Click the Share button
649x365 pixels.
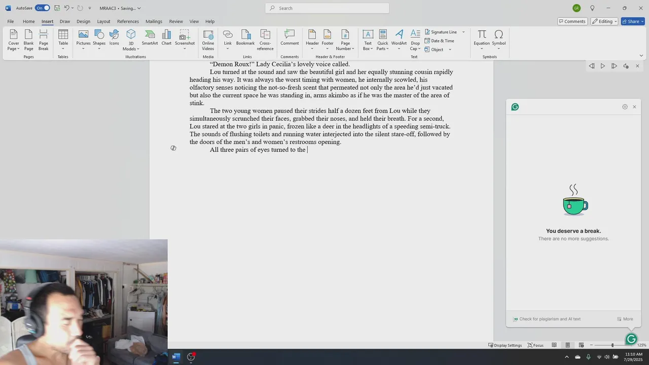pos(632,21)
